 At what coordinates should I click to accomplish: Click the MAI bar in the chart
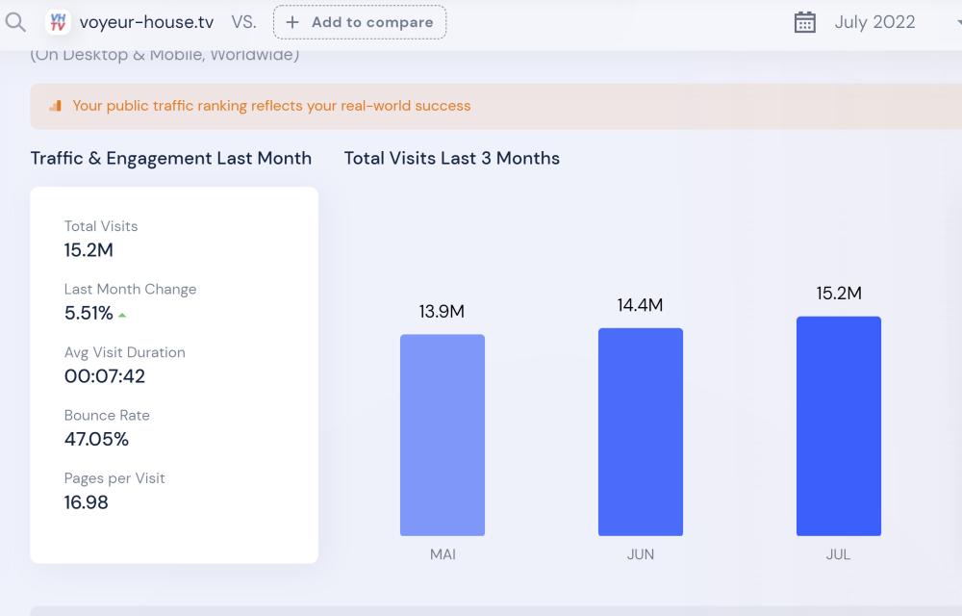(x=443, y=435)
